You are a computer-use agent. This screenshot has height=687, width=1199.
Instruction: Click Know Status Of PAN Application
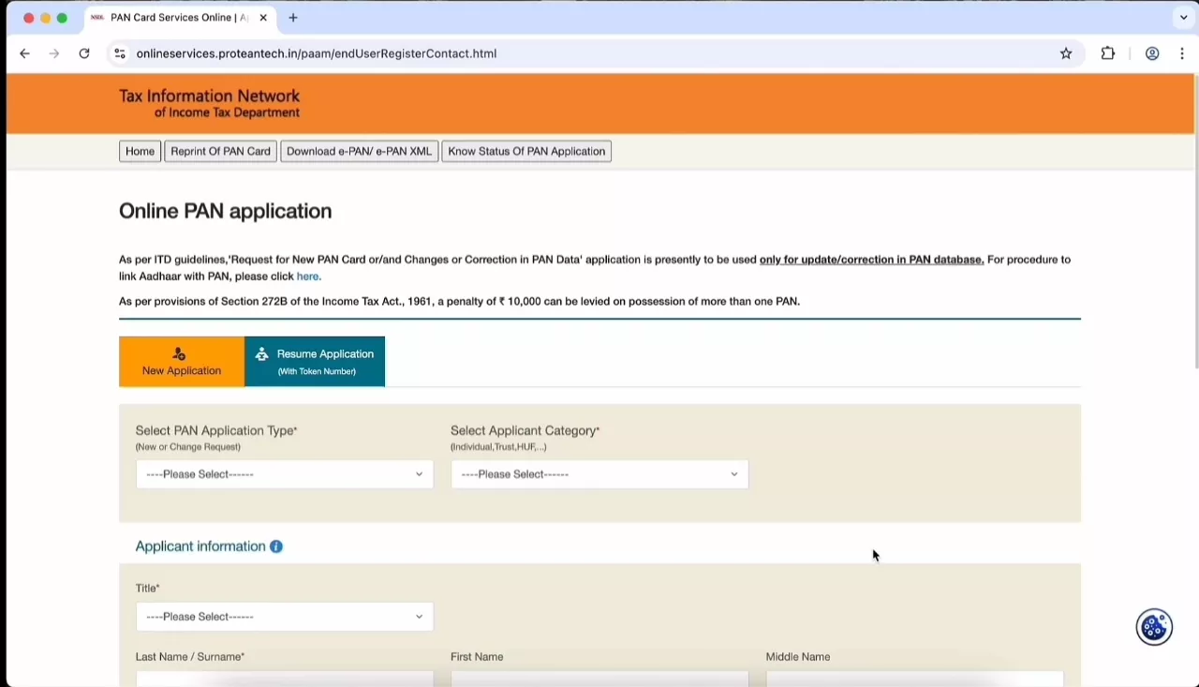[526, 151]
